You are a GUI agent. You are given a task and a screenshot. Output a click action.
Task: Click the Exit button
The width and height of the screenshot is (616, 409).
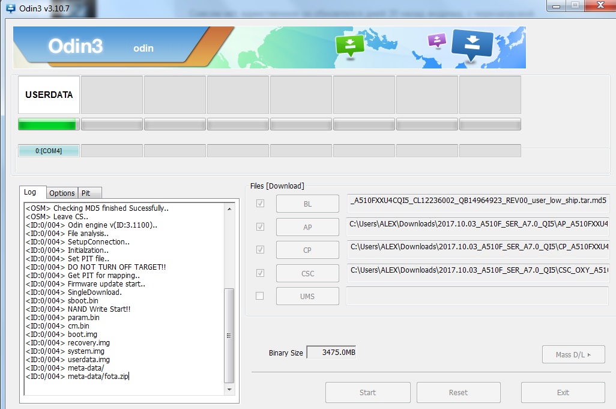(x=563, y=392)
